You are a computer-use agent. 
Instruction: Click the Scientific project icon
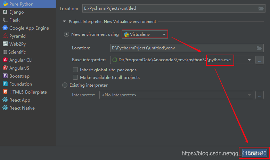click(x=5, y=52)
